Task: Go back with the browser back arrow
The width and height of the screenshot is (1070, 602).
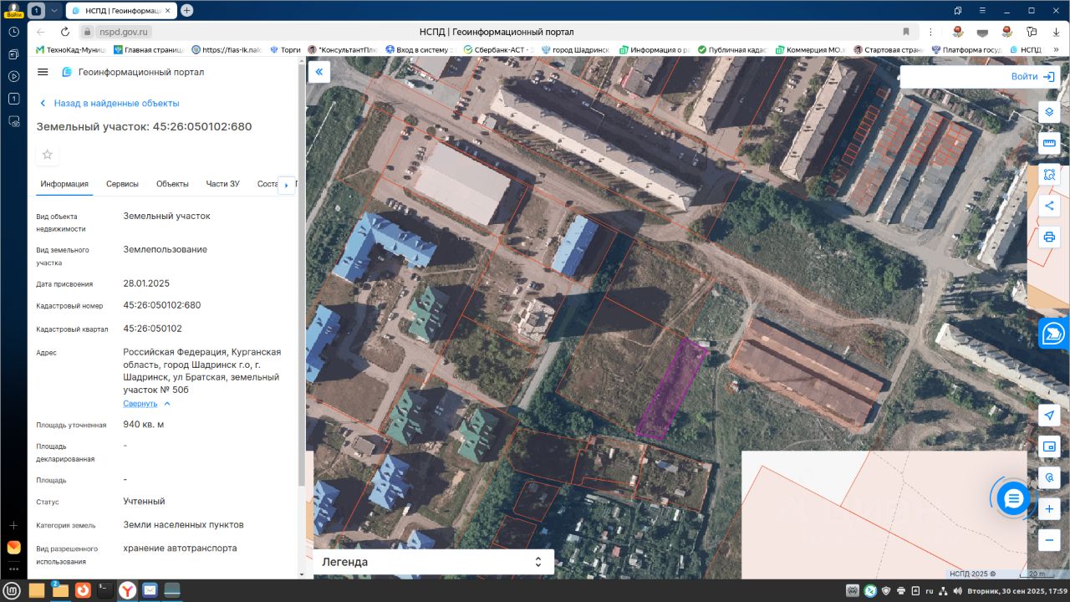Action: pyautogui.click(x=40, y=32)
